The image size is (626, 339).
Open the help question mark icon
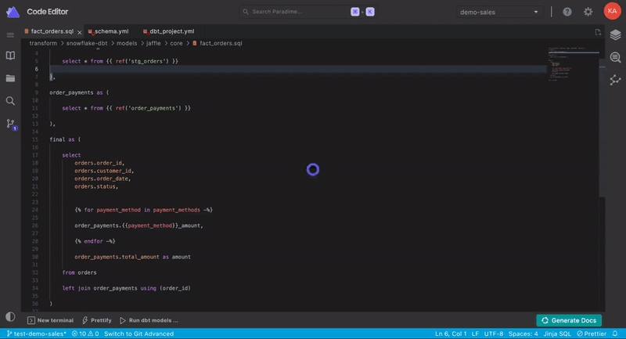pos(567,12)
